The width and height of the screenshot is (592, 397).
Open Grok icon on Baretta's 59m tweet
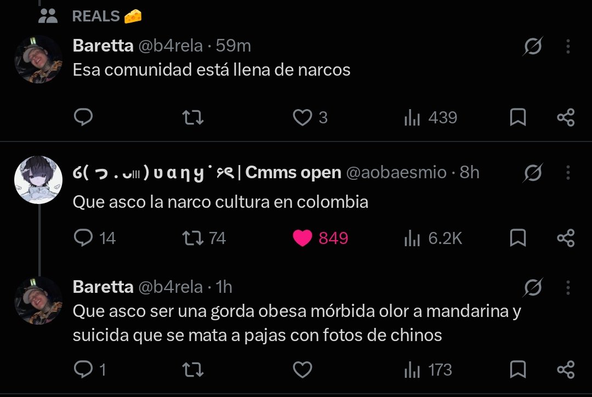point(533,46)
